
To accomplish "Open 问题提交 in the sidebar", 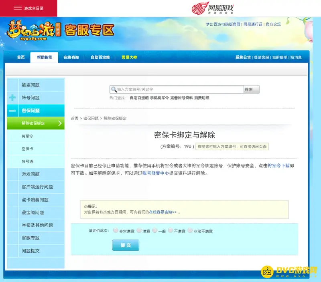I will pos(36,251).
